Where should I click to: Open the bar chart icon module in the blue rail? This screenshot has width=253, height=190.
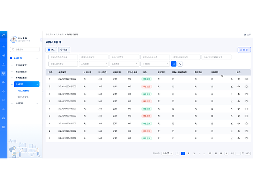(3, 56)
